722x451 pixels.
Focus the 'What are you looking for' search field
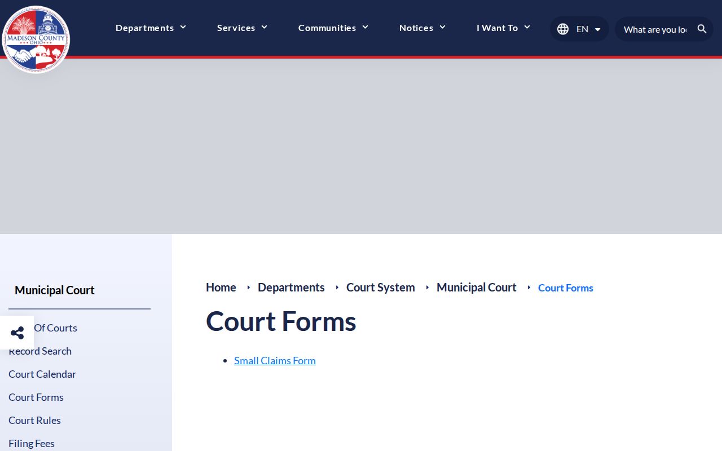(655, 29)
